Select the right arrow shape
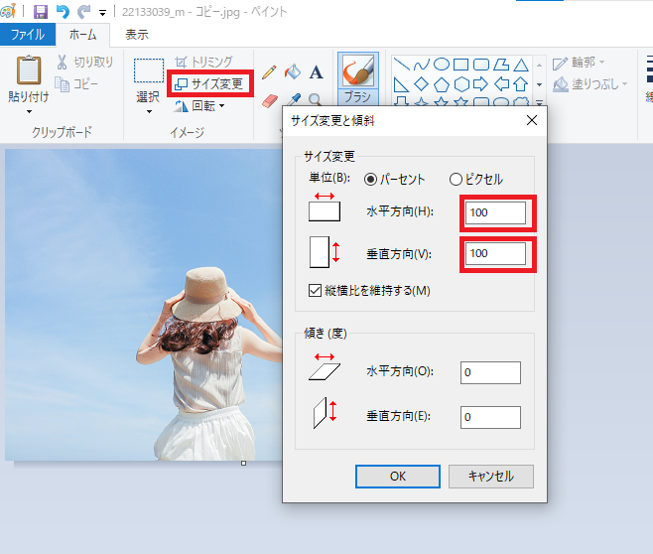 click(x=481, y=84)
